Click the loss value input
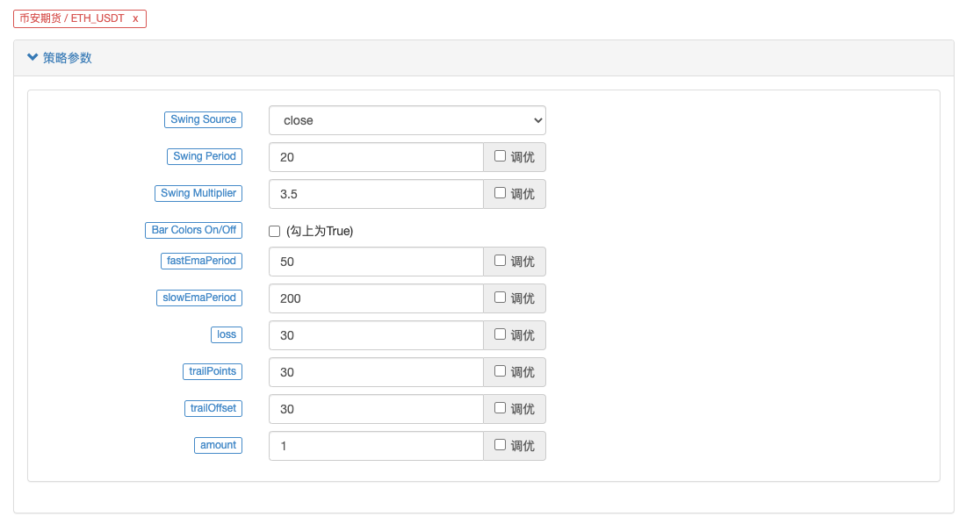The image size is (966, 524). (x=376, y=335)
